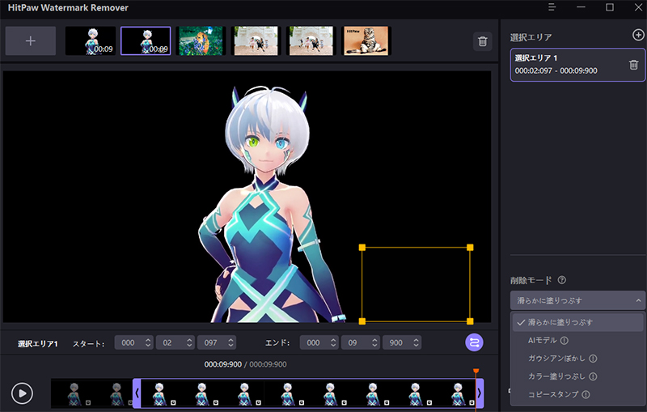
Task: Choose 滑らかに塗りつぶす checked option
Action: (577, 322)
